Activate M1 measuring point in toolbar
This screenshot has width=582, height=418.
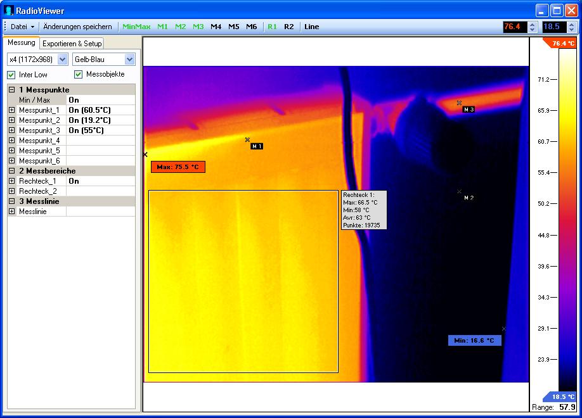pyautogui.click(x=163, y=27)
